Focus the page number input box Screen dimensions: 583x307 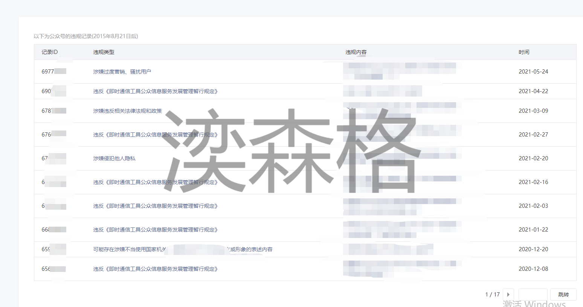[x=533, y=295]
